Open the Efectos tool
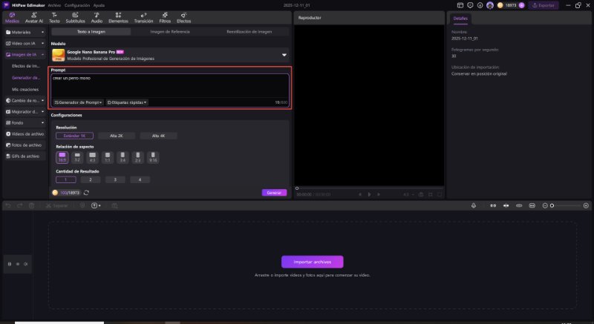Image resolution: width=594 pixels, height=324 pixels. 183,17
